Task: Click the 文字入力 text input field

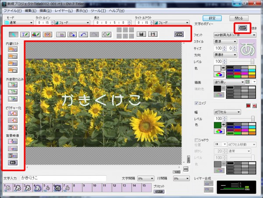Action: (64, 179)
